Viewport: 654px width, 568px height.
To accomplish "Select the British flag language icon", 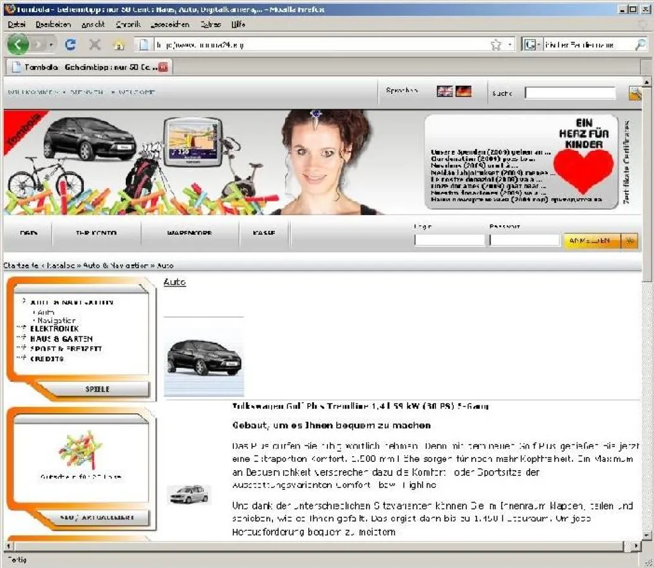I will click(x=445, y=91).
